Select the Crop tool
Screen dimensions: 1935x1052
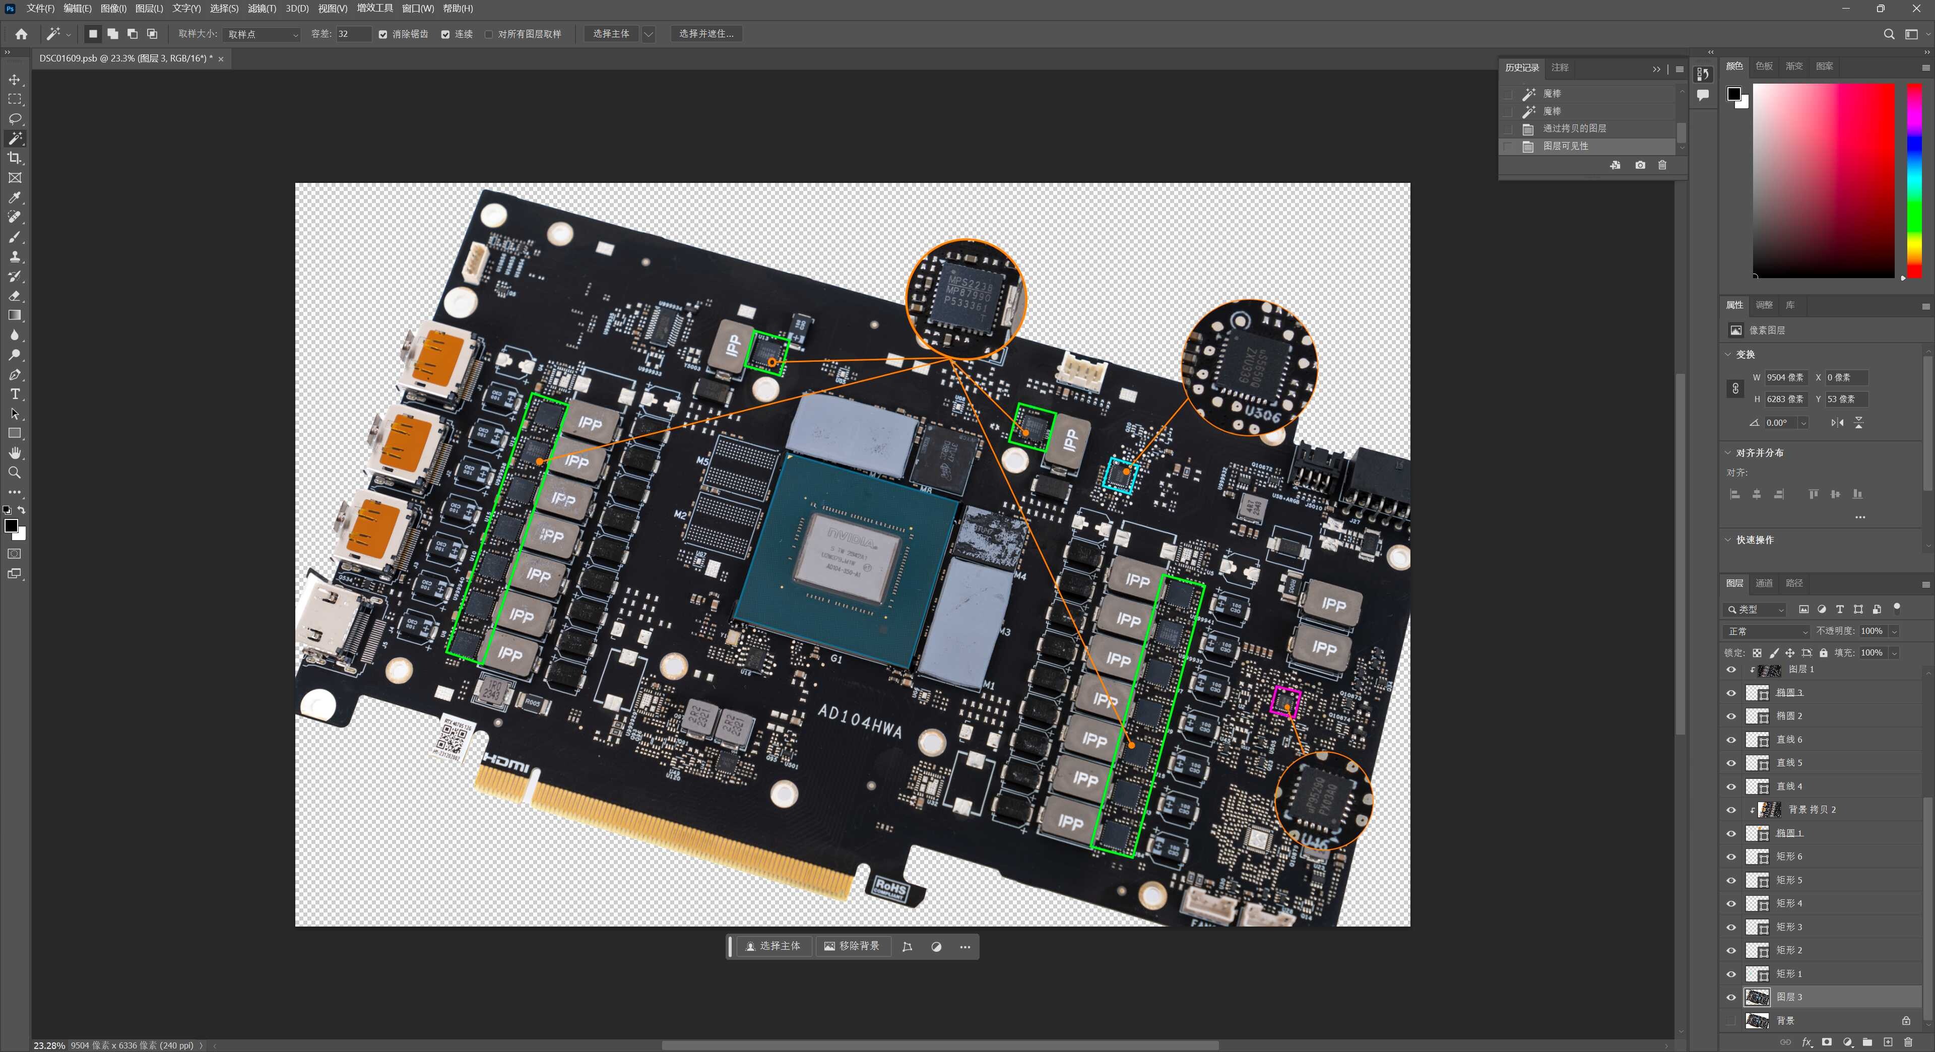click(14, 158)
